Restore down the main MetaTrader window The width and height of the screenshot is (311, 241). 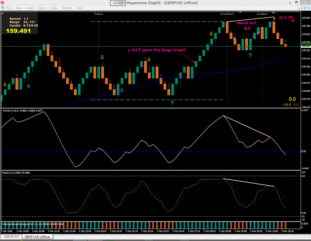[297, 2]
